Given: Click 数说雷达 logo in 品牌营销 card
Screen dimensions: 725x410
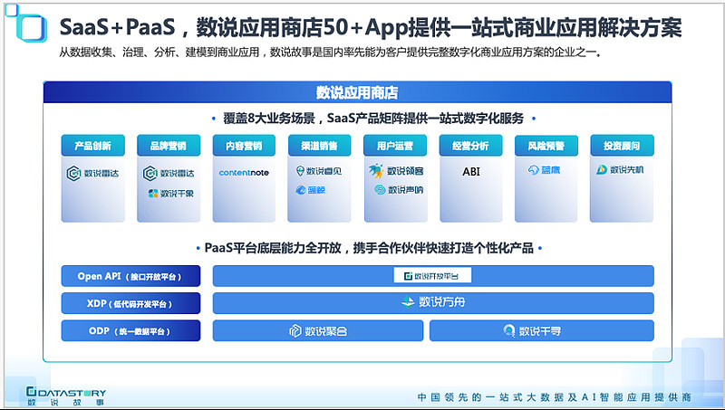Looking at the screenshot, I should point(169,174).
